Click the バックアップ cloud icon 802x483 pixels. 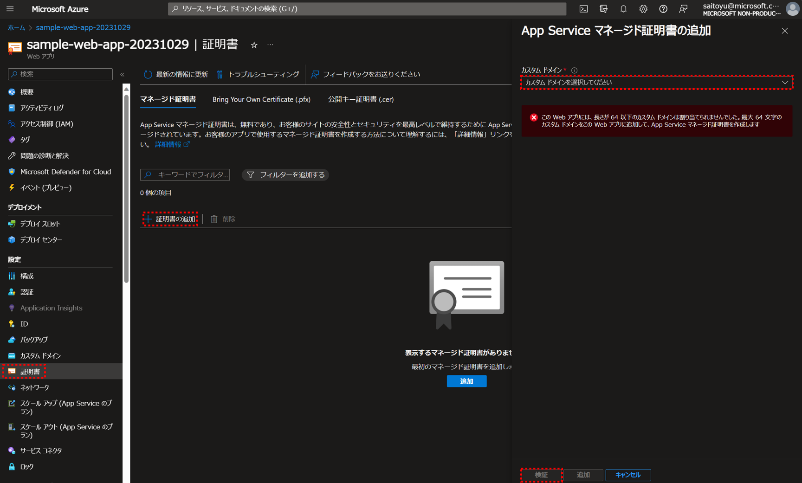(12, 340)
